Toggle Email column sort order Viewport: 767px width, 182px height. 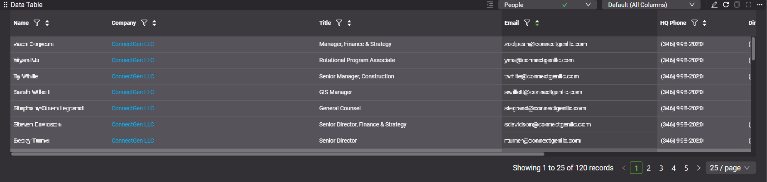(537, 23)
